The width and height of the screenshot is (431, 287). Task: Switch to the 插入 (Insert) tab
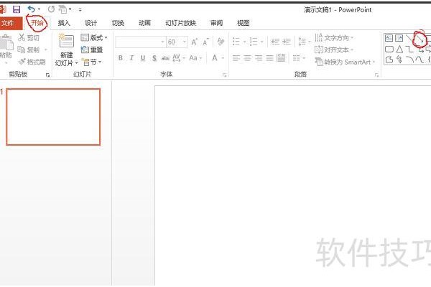[64, 23]
